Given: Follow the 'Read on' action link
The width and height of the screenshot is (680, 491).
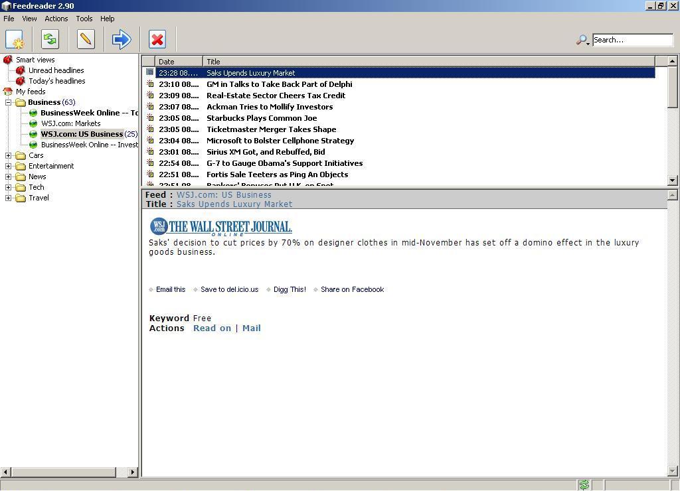Looking at the screenshot, I should click(212, 328).
